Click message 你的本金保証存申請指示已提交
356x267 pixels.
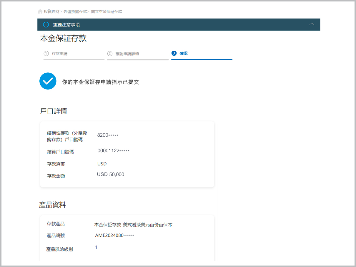point(100,82)
